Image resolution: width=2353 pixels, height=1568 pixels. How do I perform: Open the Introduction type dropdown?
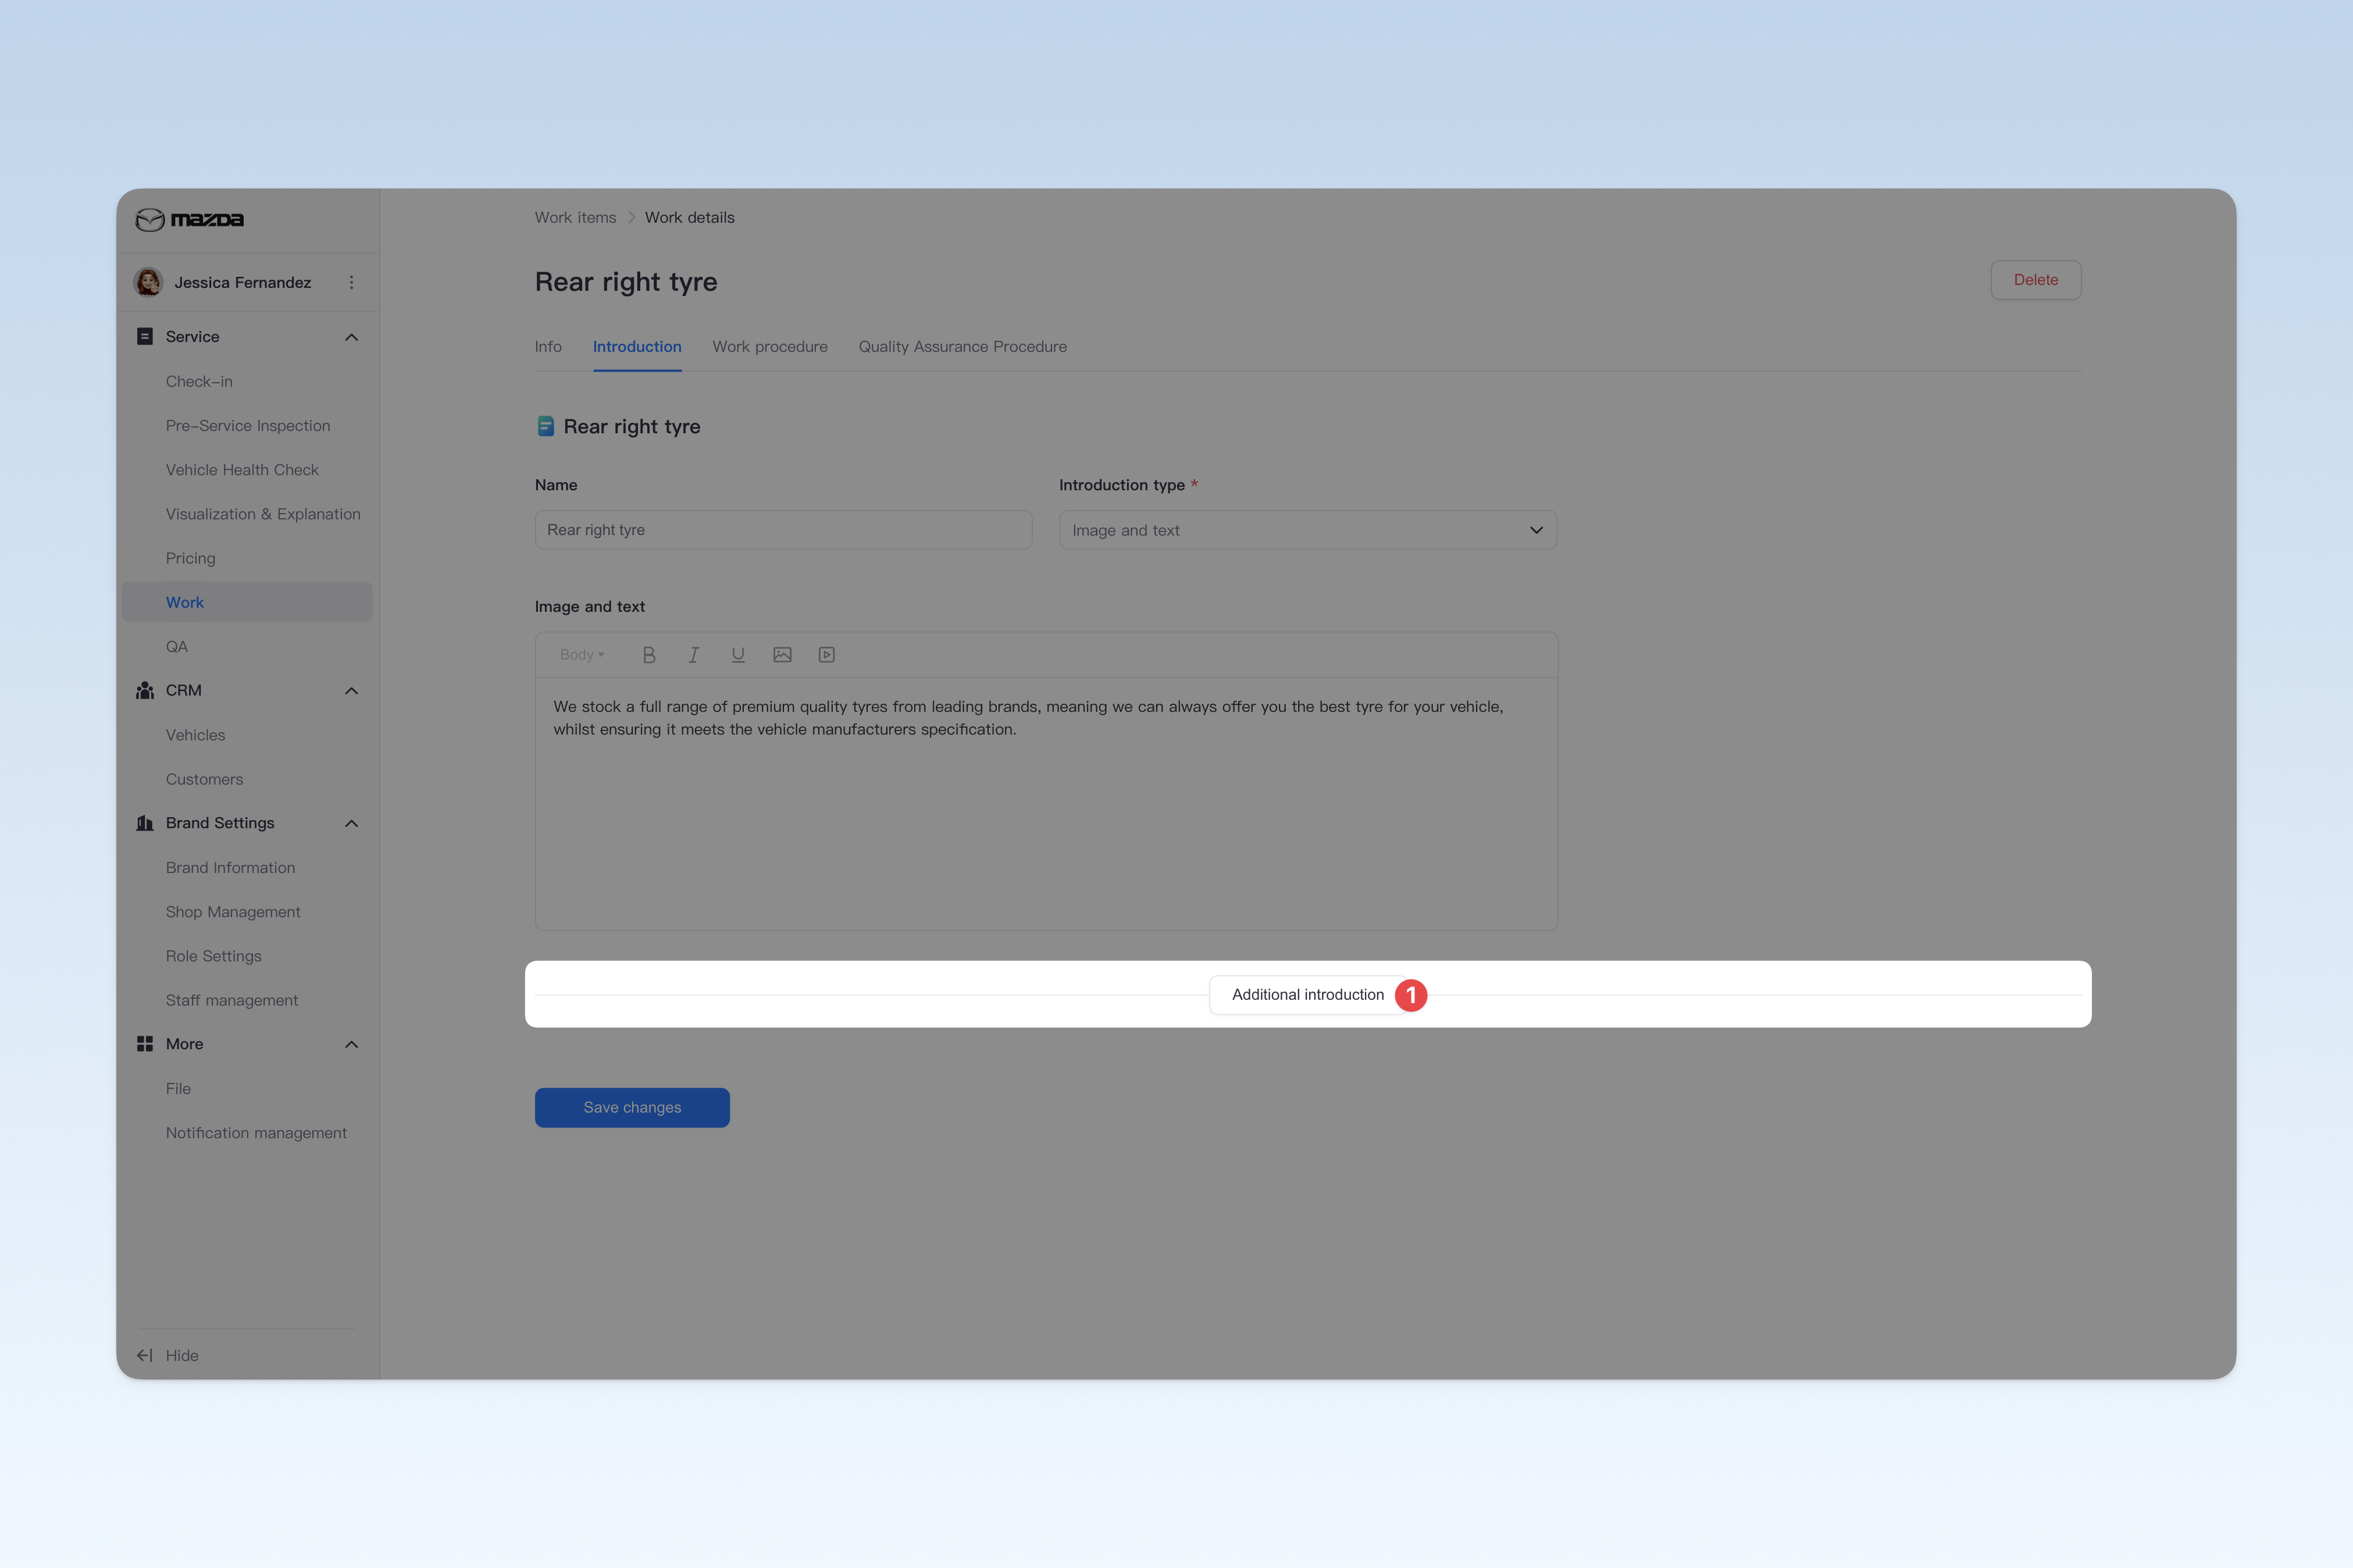point(1308,530)
